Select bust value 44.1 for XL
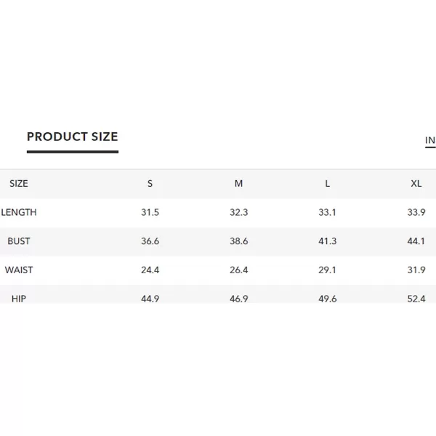The width and height of the screenshot is (436, 436). [x=416, y=241]
